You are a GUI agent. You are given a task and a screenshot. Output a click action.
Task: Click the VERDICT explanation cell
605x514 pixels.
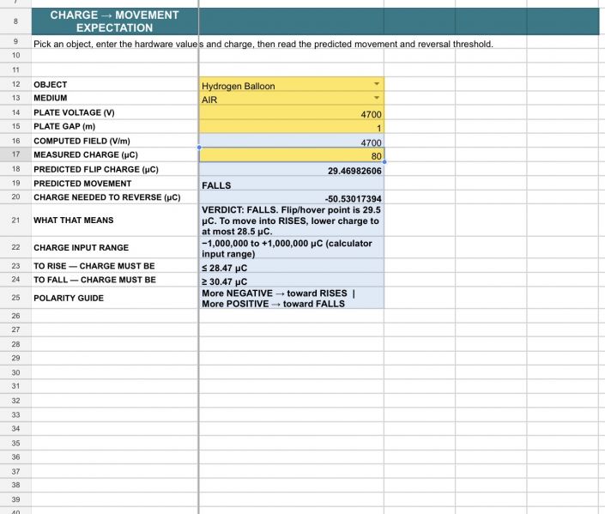[x=291, y=221]
